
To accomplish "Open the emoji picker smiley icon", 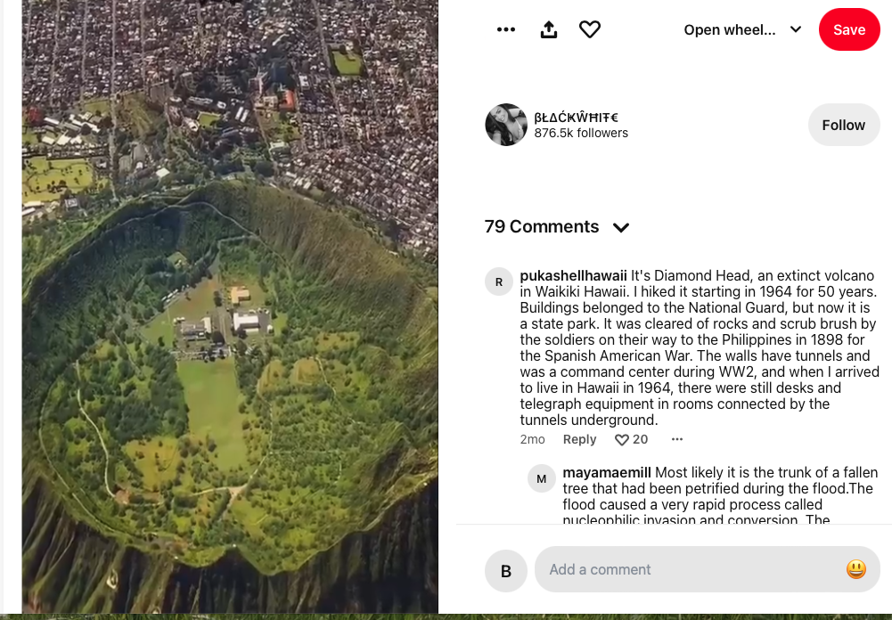I will point(855,569).
